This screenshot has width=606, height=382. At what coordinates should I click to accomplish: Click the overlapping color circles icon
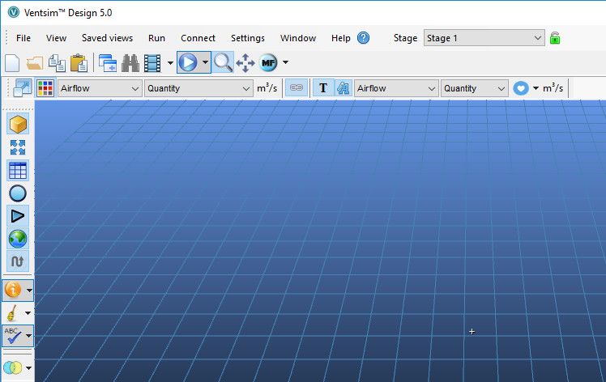(12, 367)
